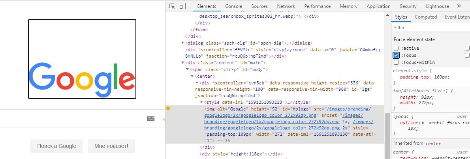
Task: Open the Security tab
Action: click(408, 6)
